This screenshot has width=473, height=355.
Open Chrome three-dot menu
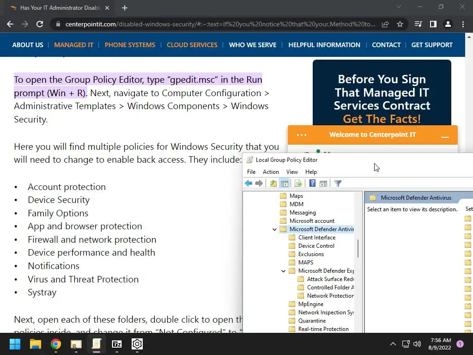(x=463, y=24)
